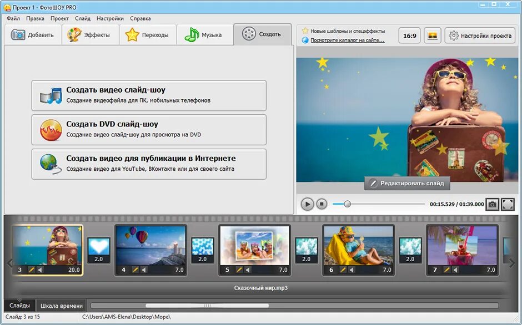Click sound icon on slide 7
522x325 pixels.
pos(455,270)
